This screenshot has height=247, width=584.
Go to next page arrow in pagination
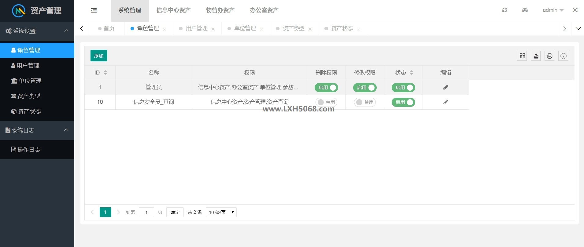[x=118, y=212]
